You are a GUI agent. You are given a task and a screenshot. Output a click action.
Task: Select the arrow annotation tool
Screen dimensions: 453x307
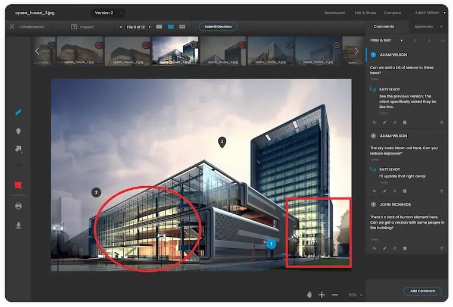tap(18, 149)
